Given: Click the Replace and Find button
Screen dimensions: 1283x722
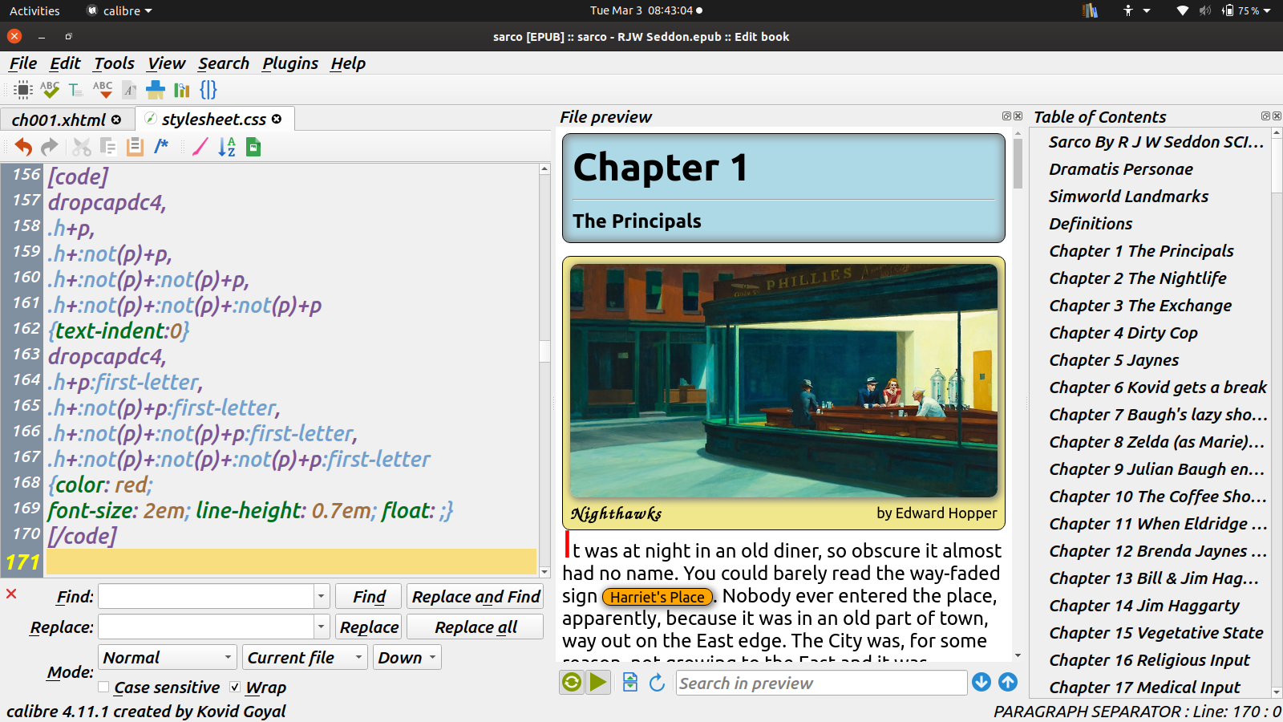Looking at the screenshot, I should click(x=476, y=596).
